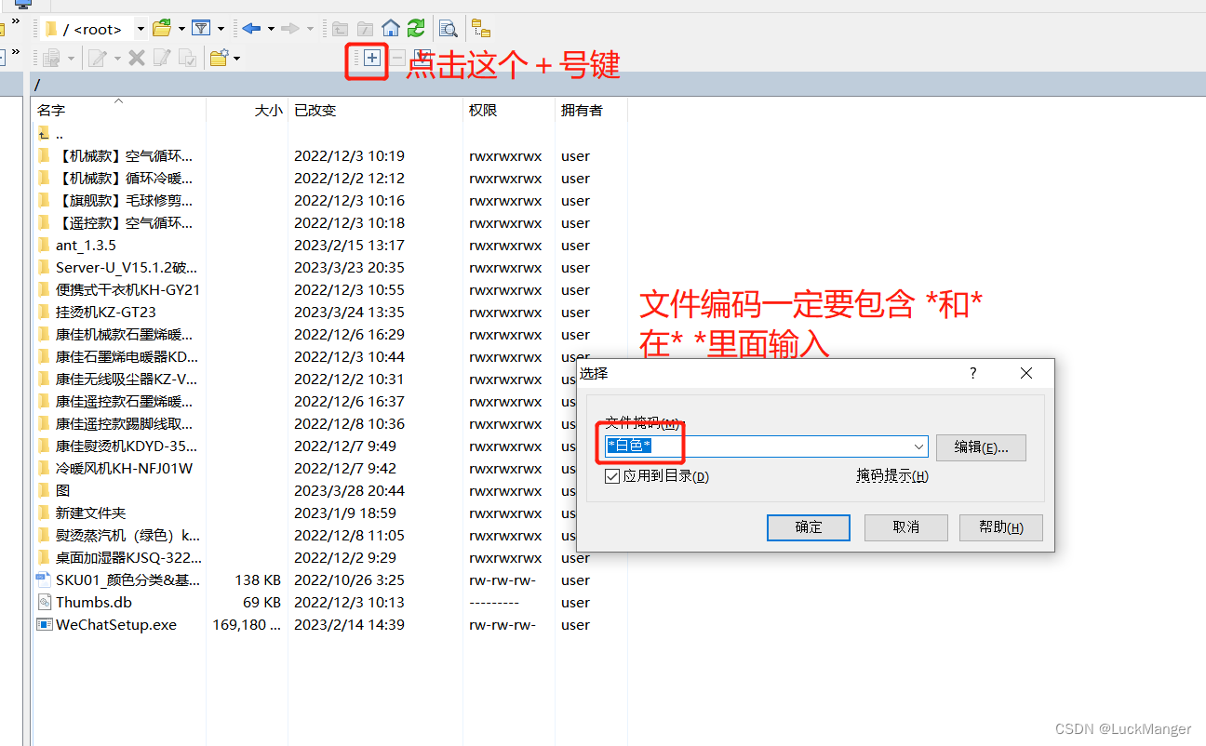Click the rename file toolbar icon

(162, 58)
